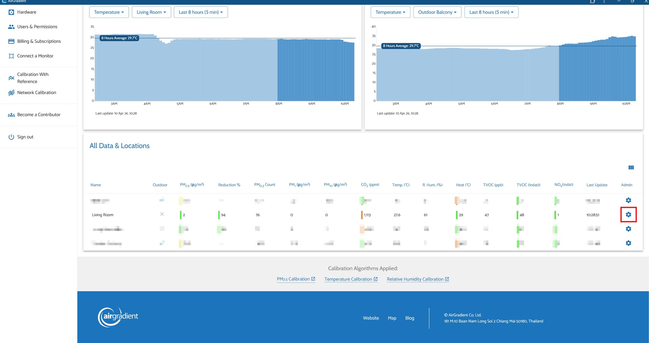Open the Relative Humidity Calibration link
The image size is (649, 343).
tap(417, 279)
